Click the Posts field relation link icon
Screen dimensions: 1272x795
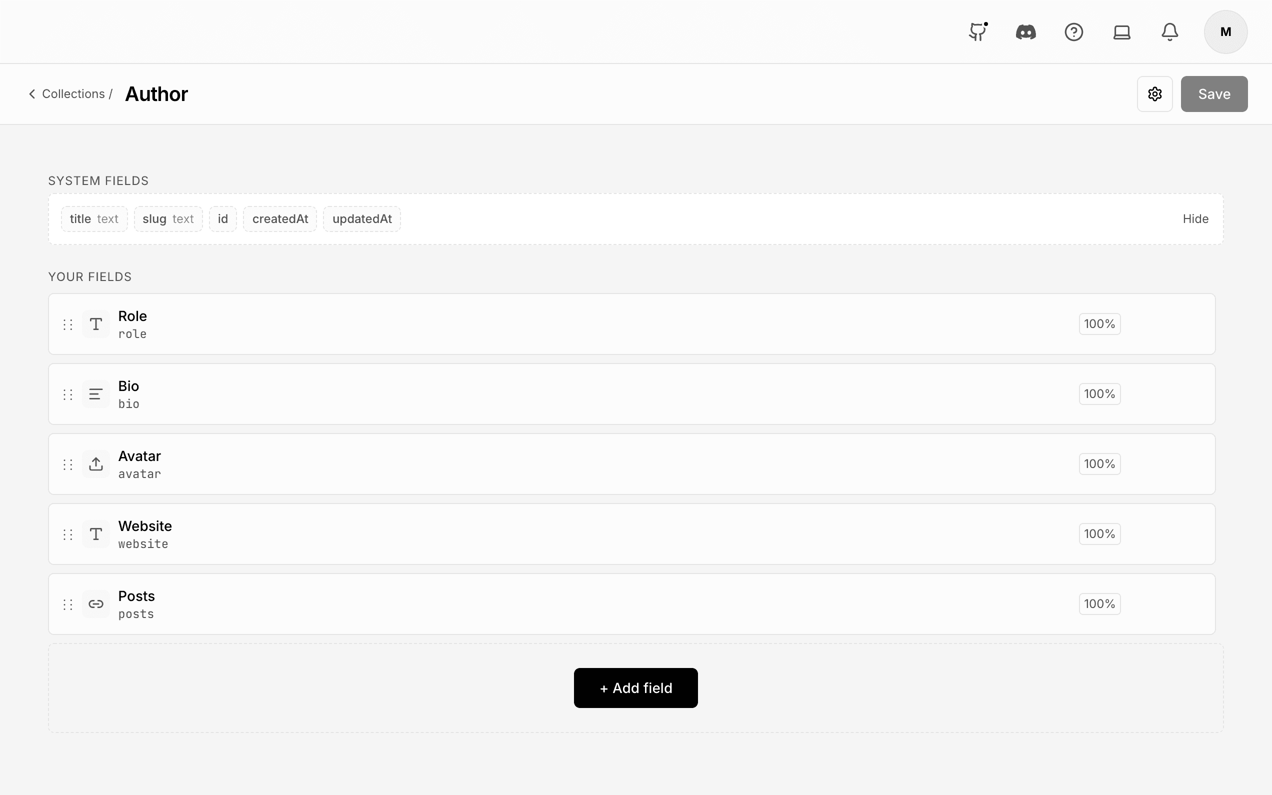point(95,604)
